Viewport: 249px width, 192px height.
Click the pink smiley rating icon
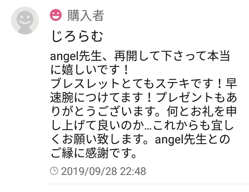(x=56, y=15)
